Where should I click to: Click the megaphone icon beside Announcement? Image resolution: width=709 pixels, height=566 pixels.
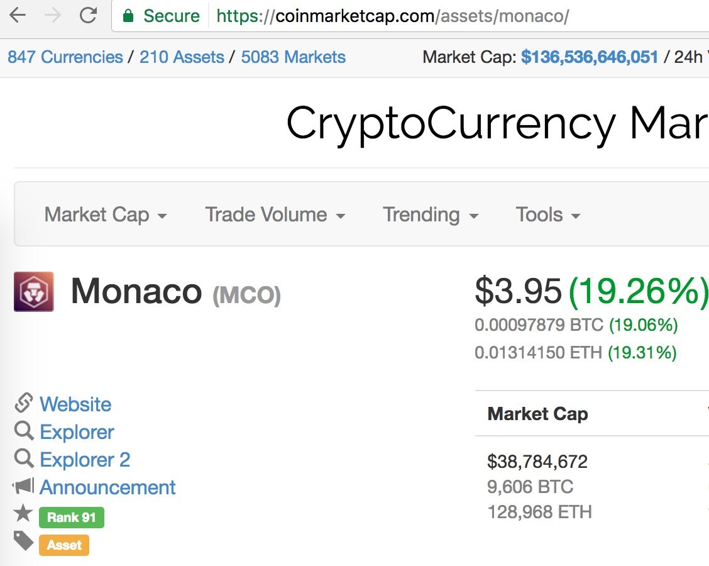pos(23,486)
